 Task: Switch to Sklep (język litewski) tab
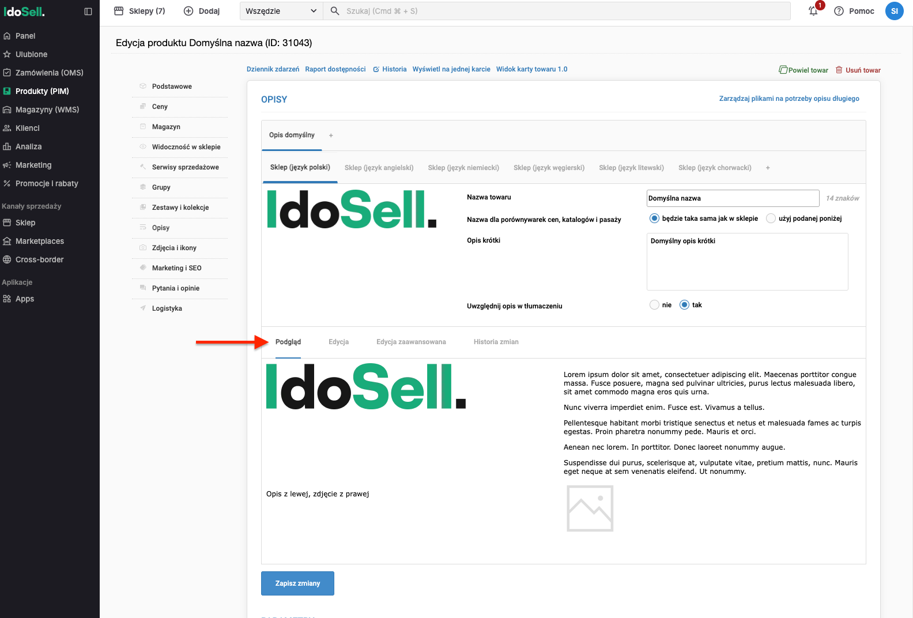[x=631, y=168]
